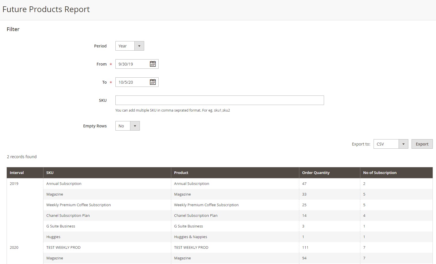Select the Annual Subscription SKU cell
The image size is (436, 264).
coord(64,184)
